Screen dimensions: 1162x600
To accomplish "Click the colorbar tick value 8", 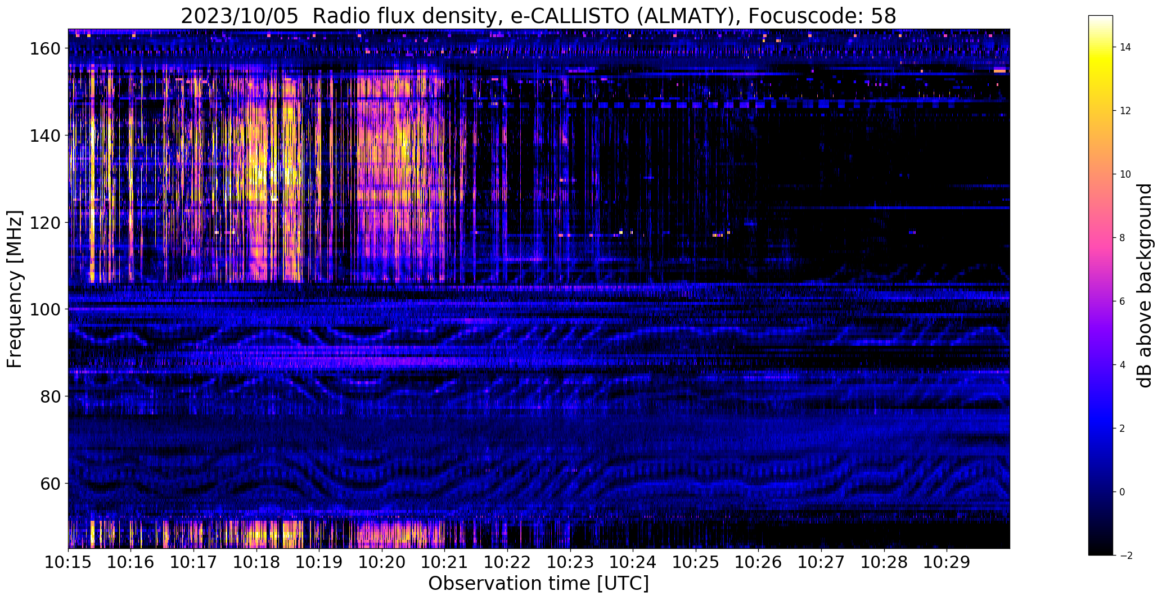I will pyautogui.click(x=1122, y=238).
